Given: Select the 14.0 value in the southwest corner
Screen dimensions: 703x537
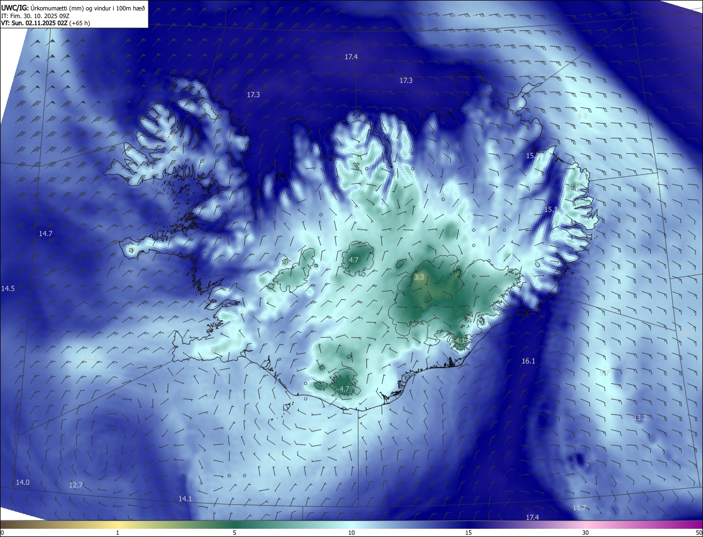Looking at the screenshot, I should click(23, 483).
